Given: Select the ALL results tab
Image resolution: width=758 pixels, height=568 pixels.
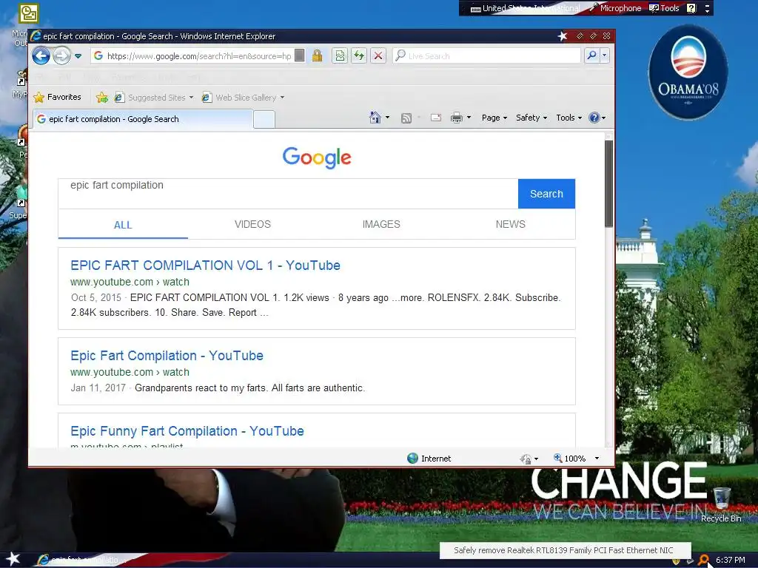Looking at the screenshot, I should [123, 225].
